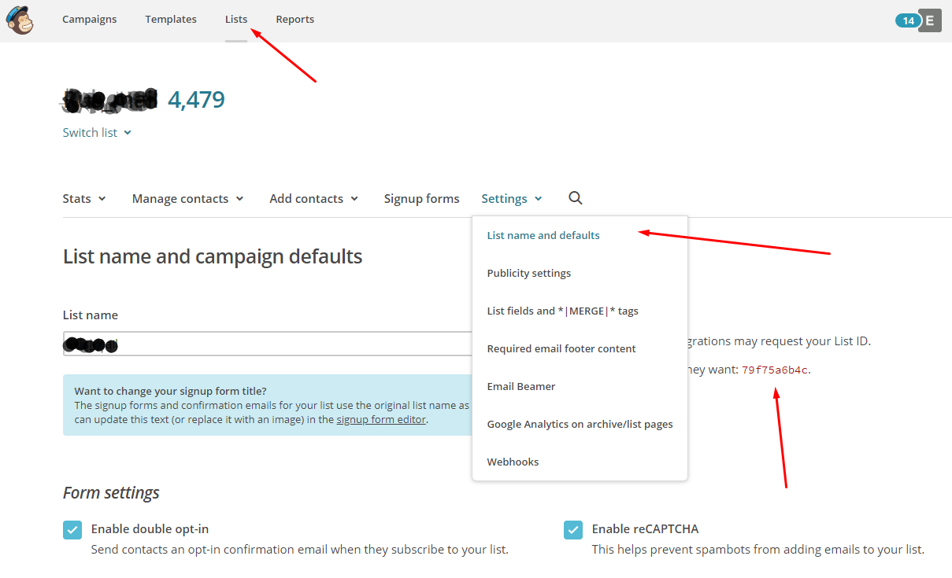Expand the Stats dropdown menu
This screenshot has height=578, width=952.
pos(84,198)
